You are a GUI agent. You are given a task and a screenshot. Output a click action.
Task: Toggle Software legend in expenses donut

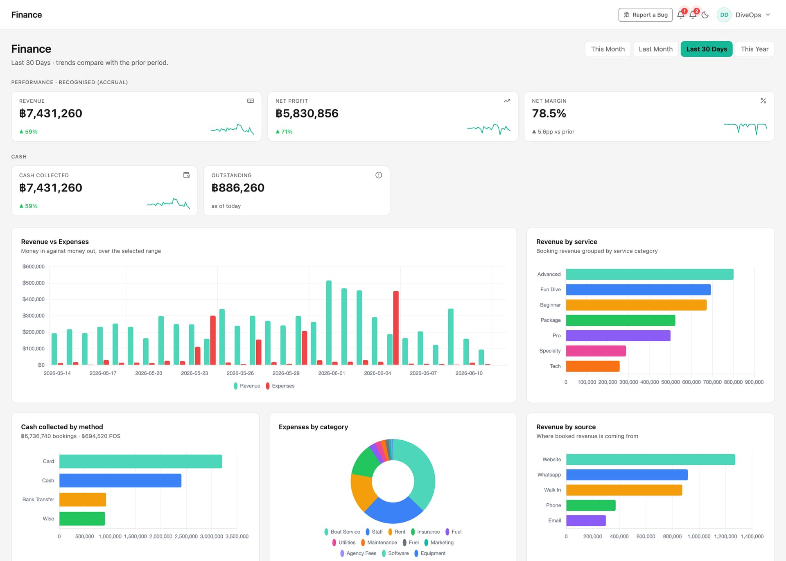click(395, 553)
